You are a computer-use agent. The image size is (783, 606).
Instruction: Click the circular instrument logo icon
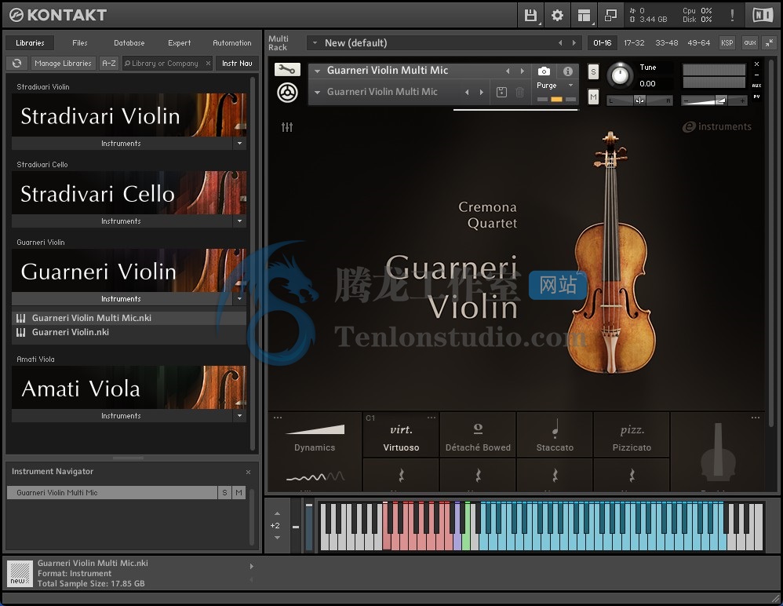coord(288,93)
